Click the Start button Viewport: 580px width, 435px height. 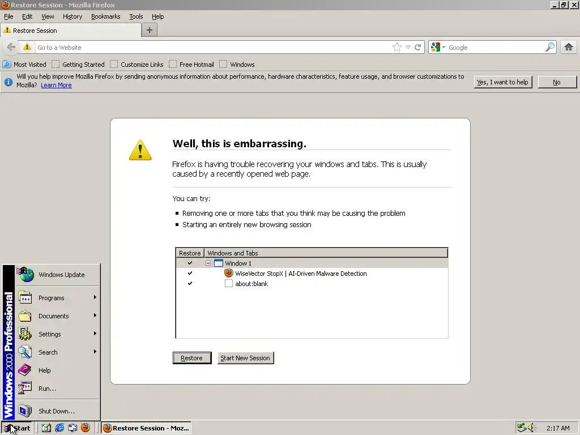(x=18, y=428)
